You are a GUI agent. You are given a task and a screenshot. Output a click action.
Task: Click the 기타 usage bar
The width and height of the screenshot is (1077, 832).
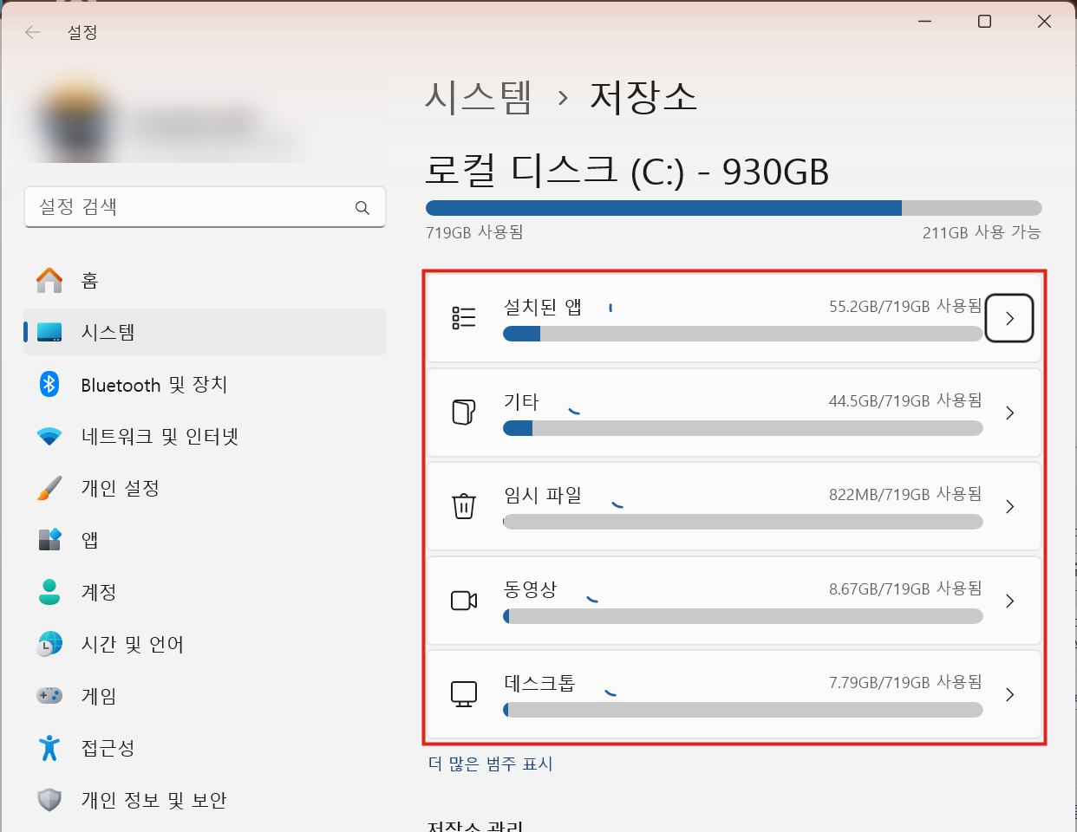[x=743, y=428]
